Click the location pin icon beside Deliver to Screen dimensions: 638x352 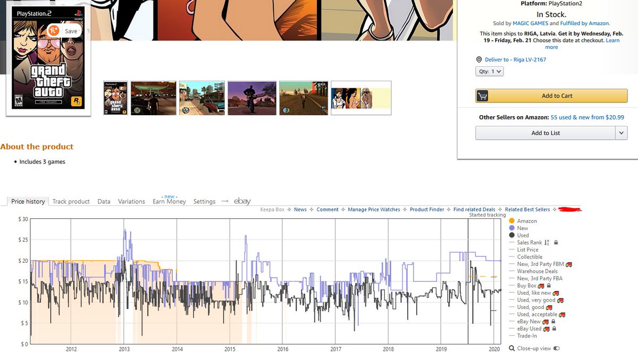point(478,59)
